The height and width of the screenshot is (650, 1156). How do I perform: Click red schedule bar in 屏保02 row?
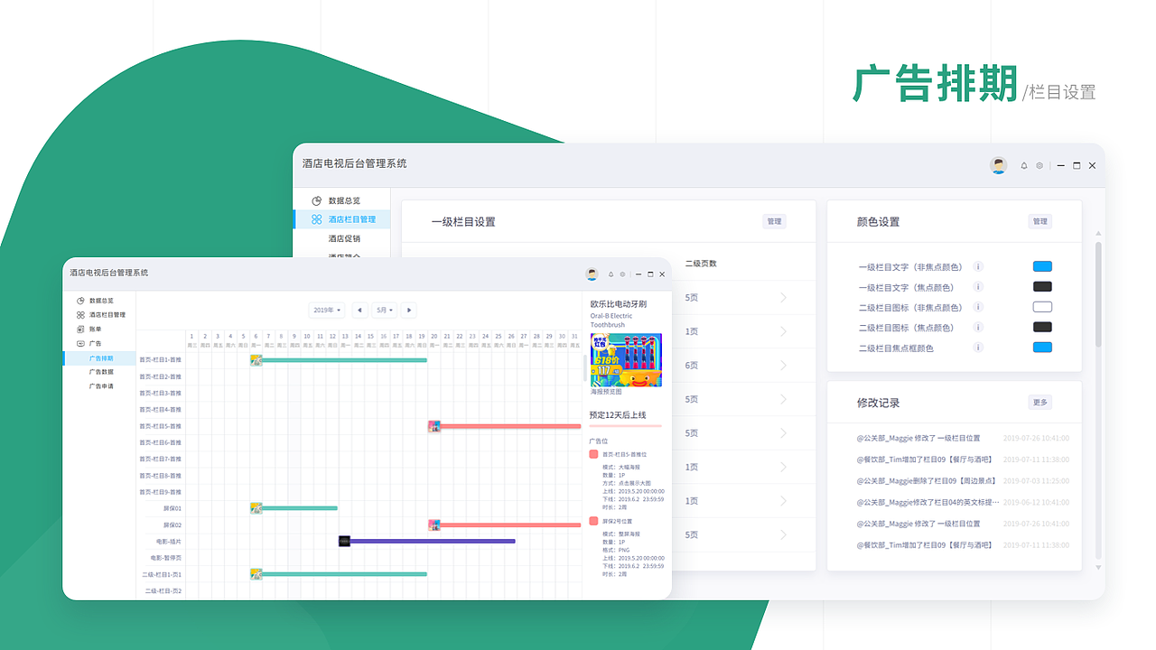510,525
